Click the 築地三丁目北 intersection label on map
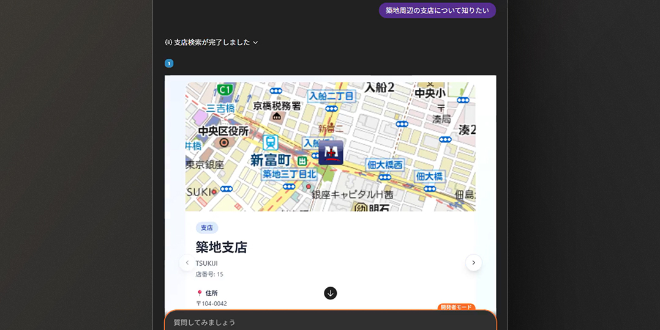The height and width of the screenshot is (330, 660). click(289, 174)
